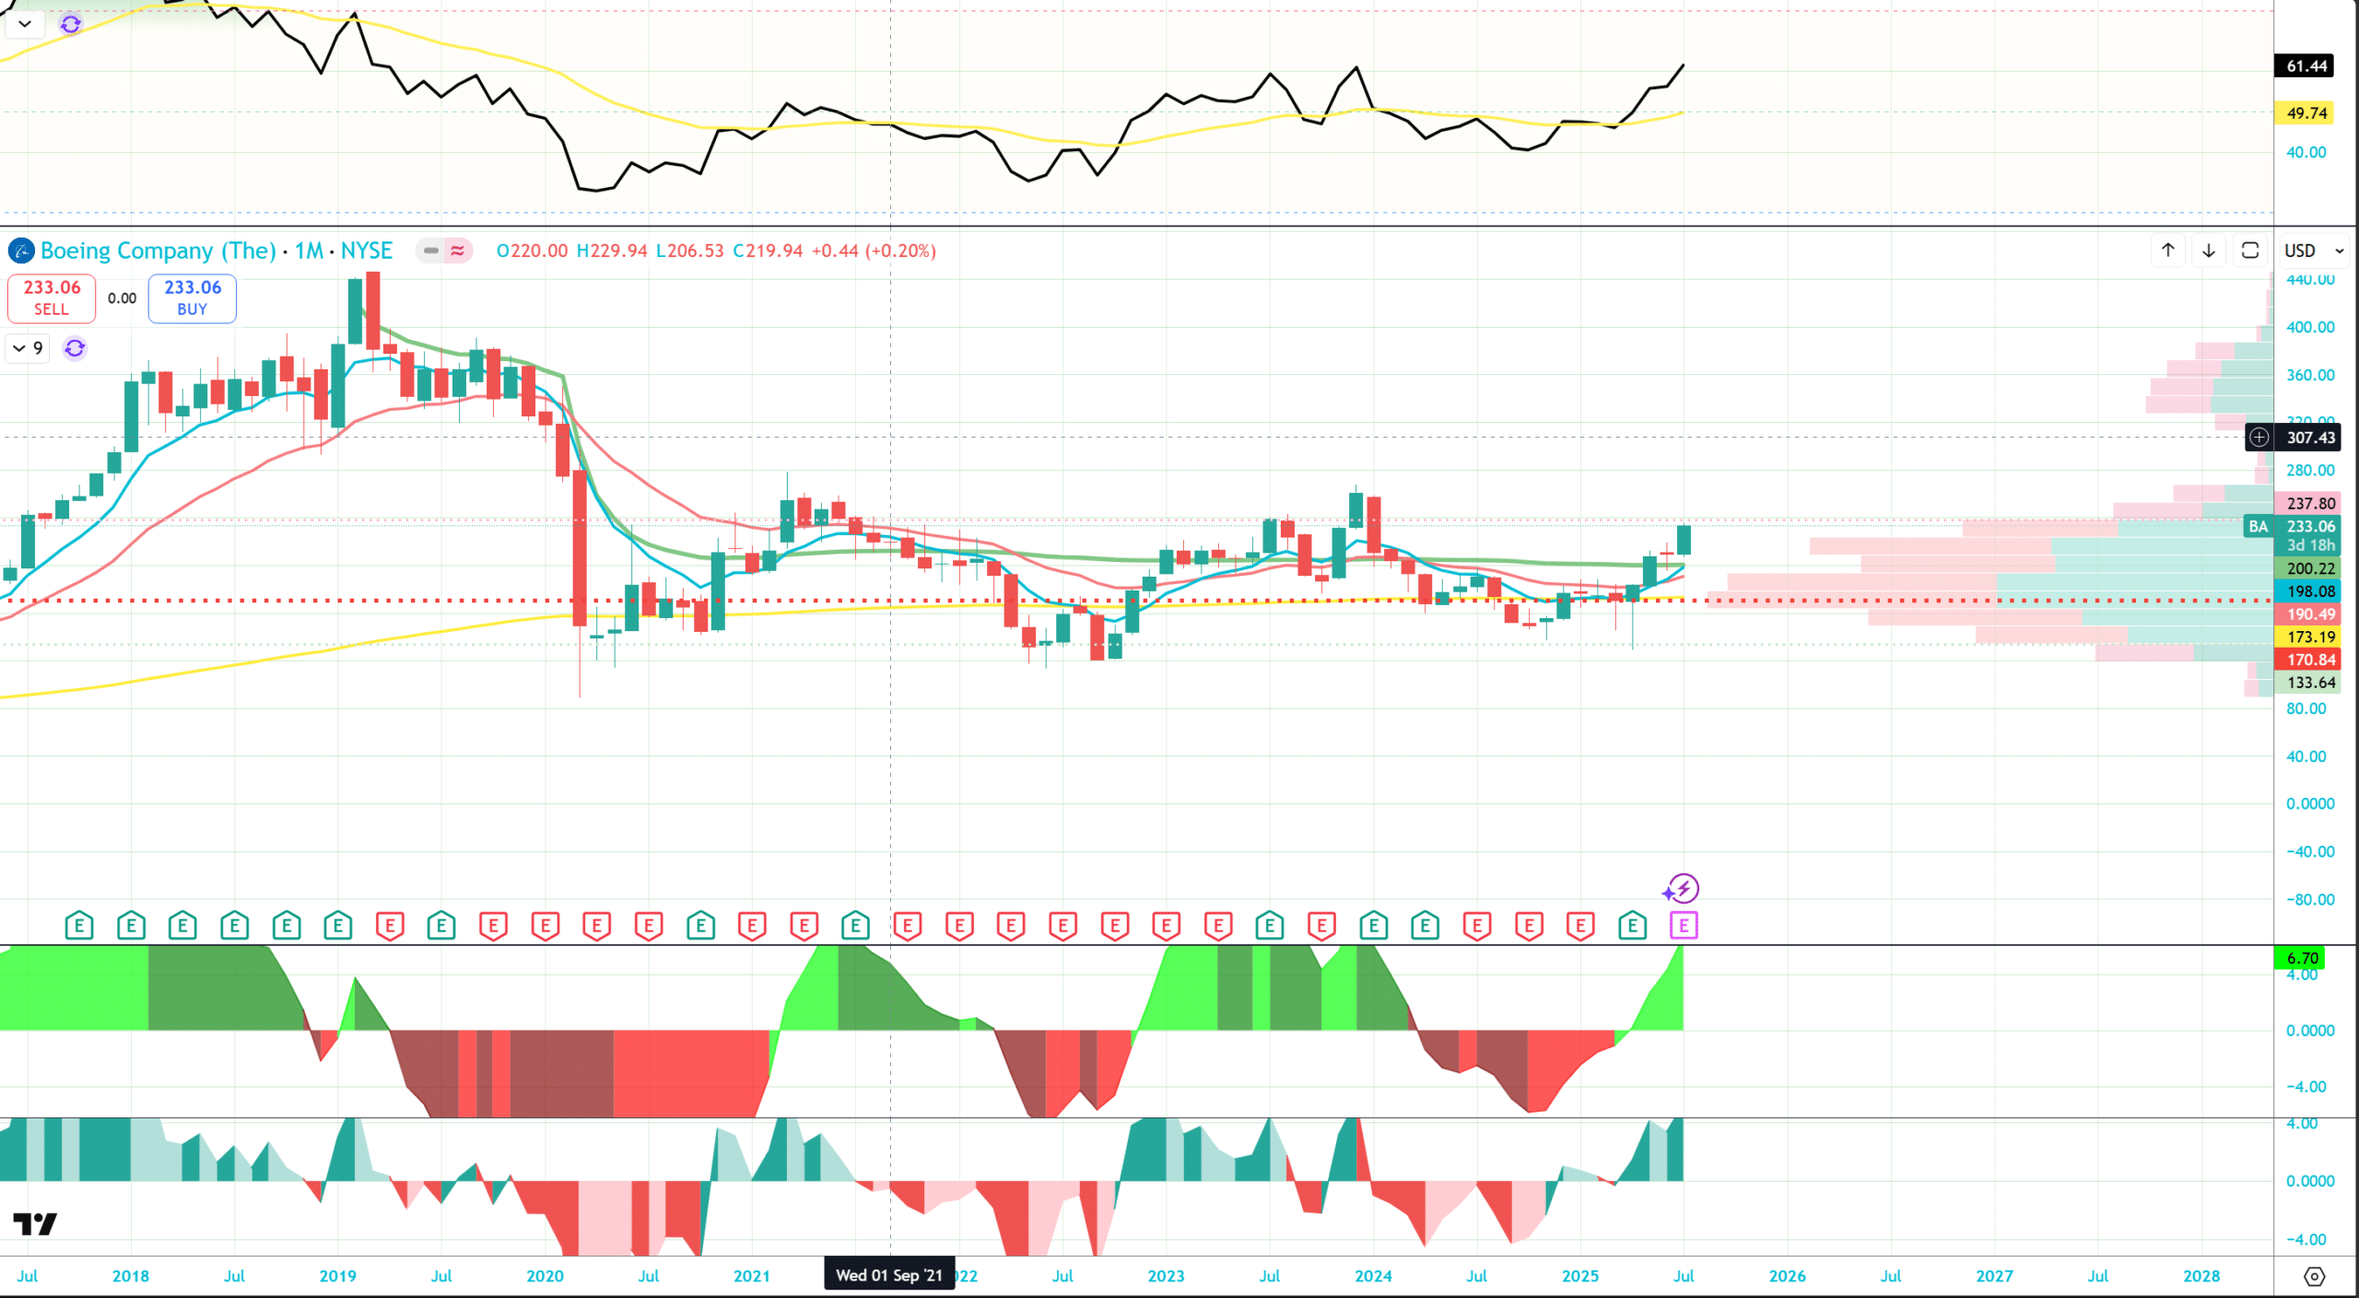Click the green 6.70 oscillator value label
Viewport: 2359px width, 1298px height.
coord(2301,958)
